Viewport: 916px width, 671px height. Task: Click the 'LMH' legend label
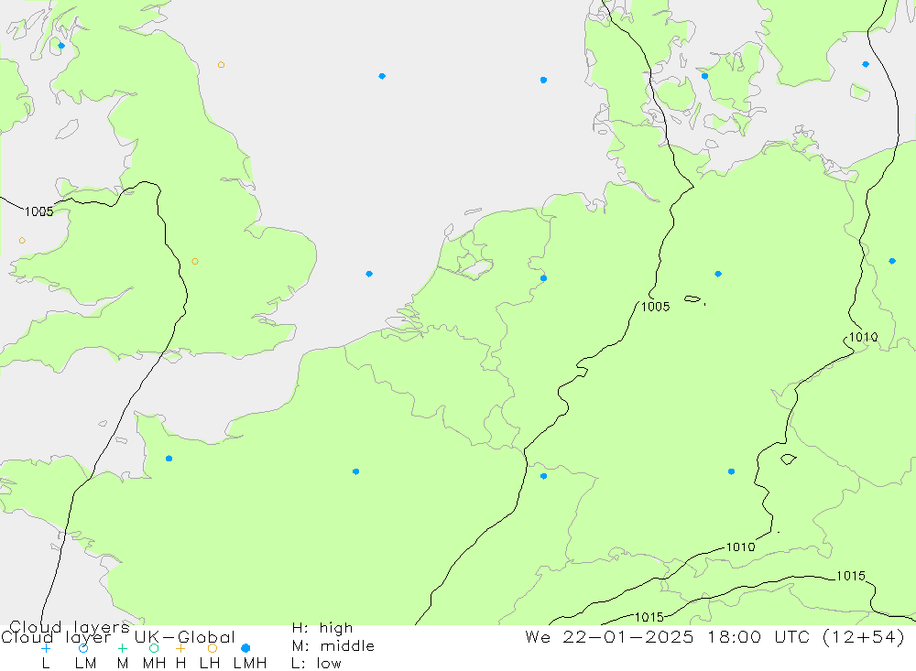[x=250, y=664]
